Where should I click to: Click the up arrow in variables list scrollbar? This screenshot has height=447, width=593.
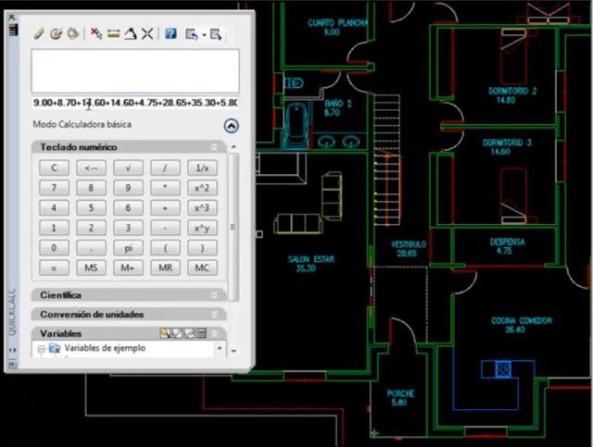click(220, 348)
